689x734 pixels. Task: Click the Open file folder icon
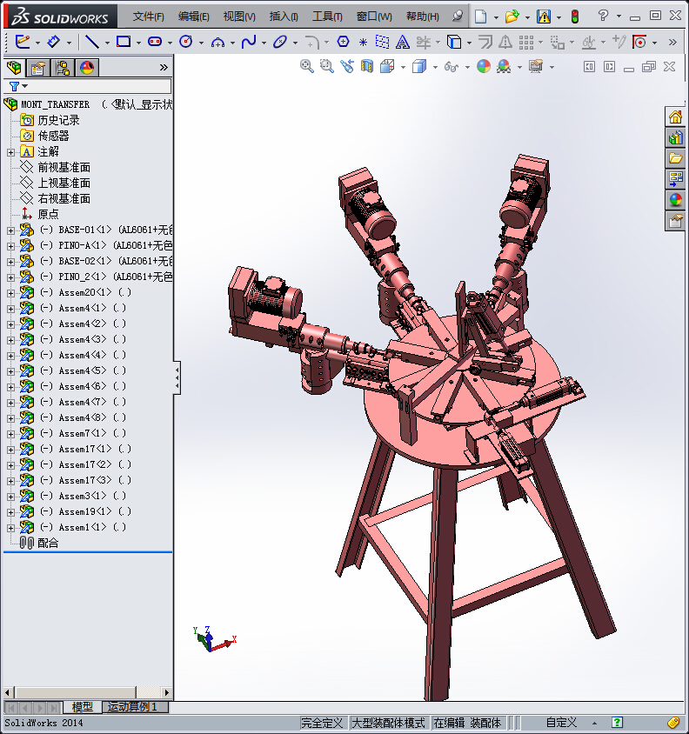coord(512,17)
